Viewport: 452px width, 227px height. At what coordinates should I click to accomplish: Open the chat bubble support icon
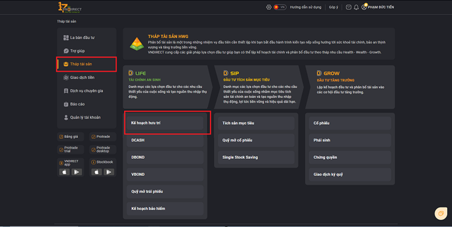[x=441, y=214]
